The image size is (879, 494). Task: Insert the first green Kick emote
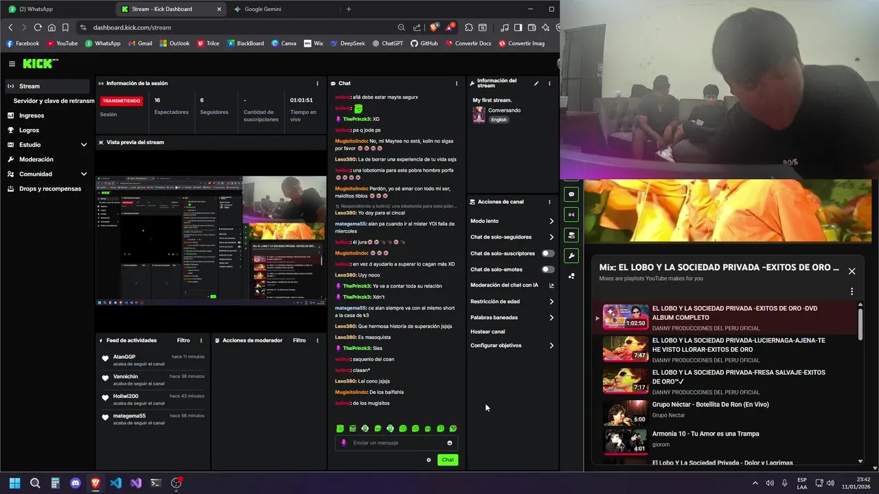tap(340, 428)
